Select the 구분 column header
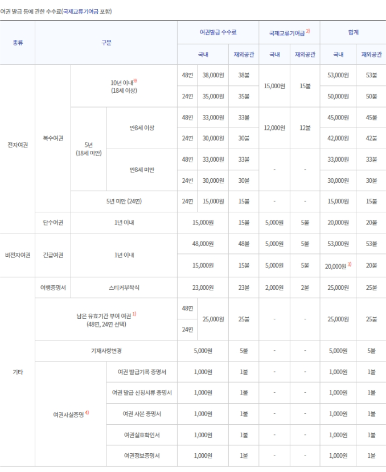This screenshot has width=386, height=472. pyautogui.click(x=106, y=43)
